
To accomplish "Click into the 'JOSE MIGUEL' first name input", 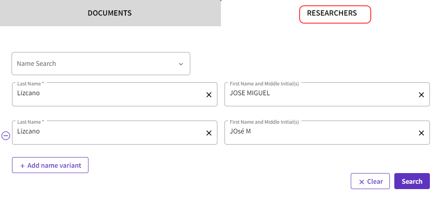I will (320, 94).
